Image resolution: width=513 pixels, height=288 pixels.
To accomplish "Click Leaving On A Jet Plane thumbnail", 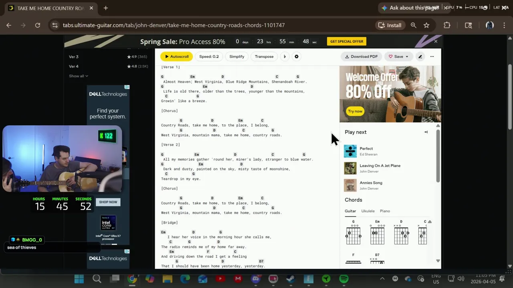I will [x=350, y=168].
